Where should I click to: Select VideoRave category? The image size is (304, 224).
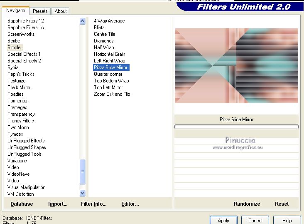pyautogui.click(x=18, y=174)
